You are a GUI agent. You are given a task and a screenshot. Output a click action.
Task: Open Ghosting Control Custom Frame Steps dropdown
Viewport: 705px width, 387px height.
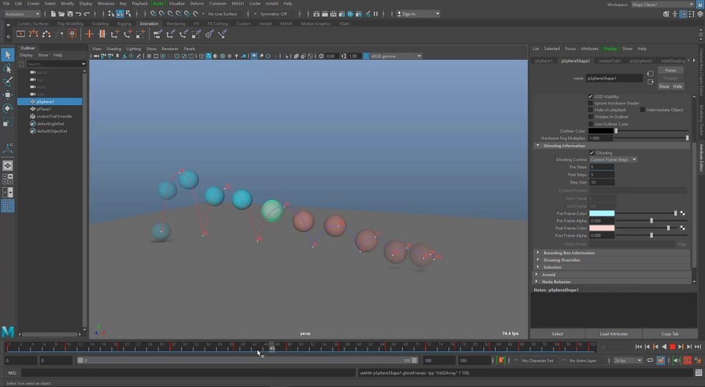pyautogui.click(x=613, y=160)
